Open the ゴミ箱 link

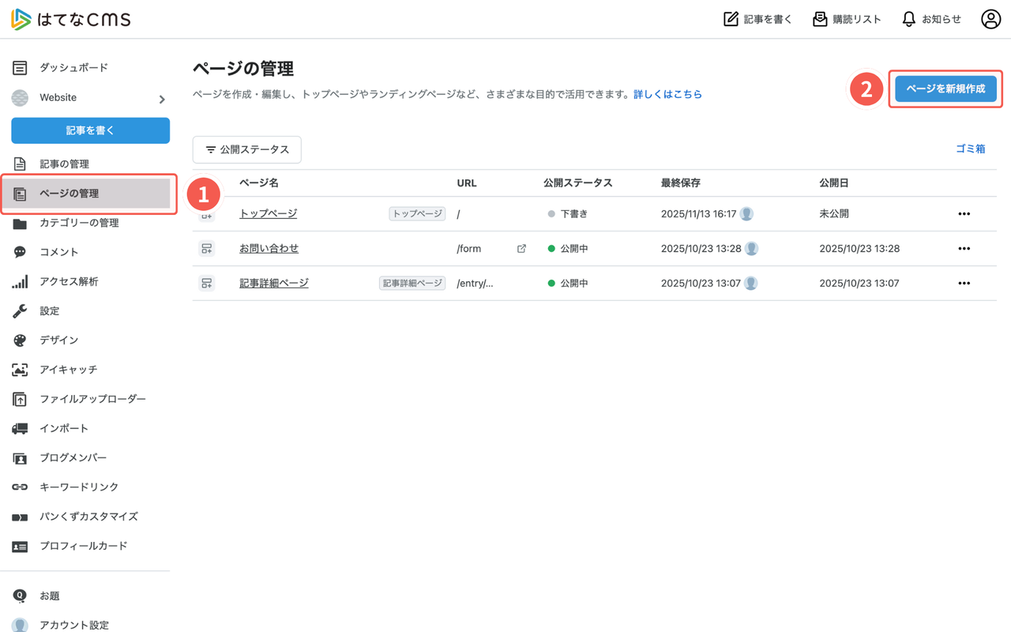[x=970, y=149]
